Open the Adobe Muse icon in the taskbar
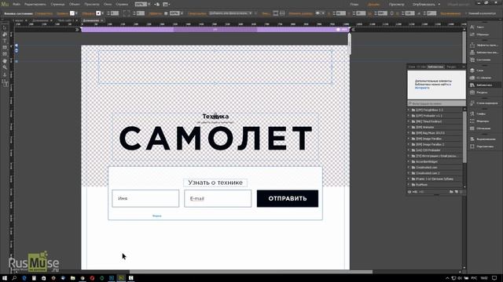The width and height of the screenshot is (503, 282). (121, 278)
